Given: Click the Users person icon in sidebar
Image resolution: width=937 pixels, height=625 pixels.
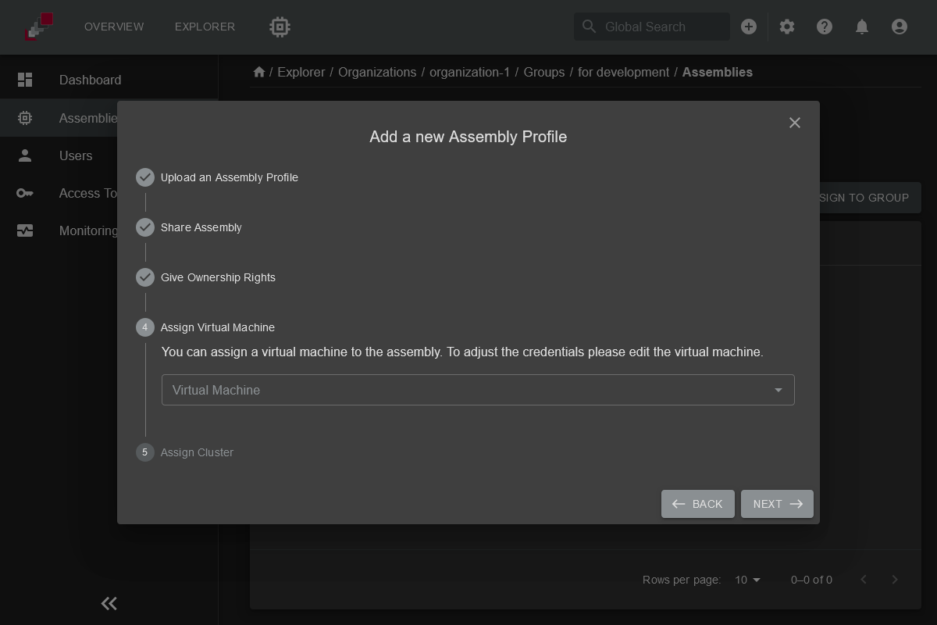Looking at the screenshot, I should pos(25,155).
